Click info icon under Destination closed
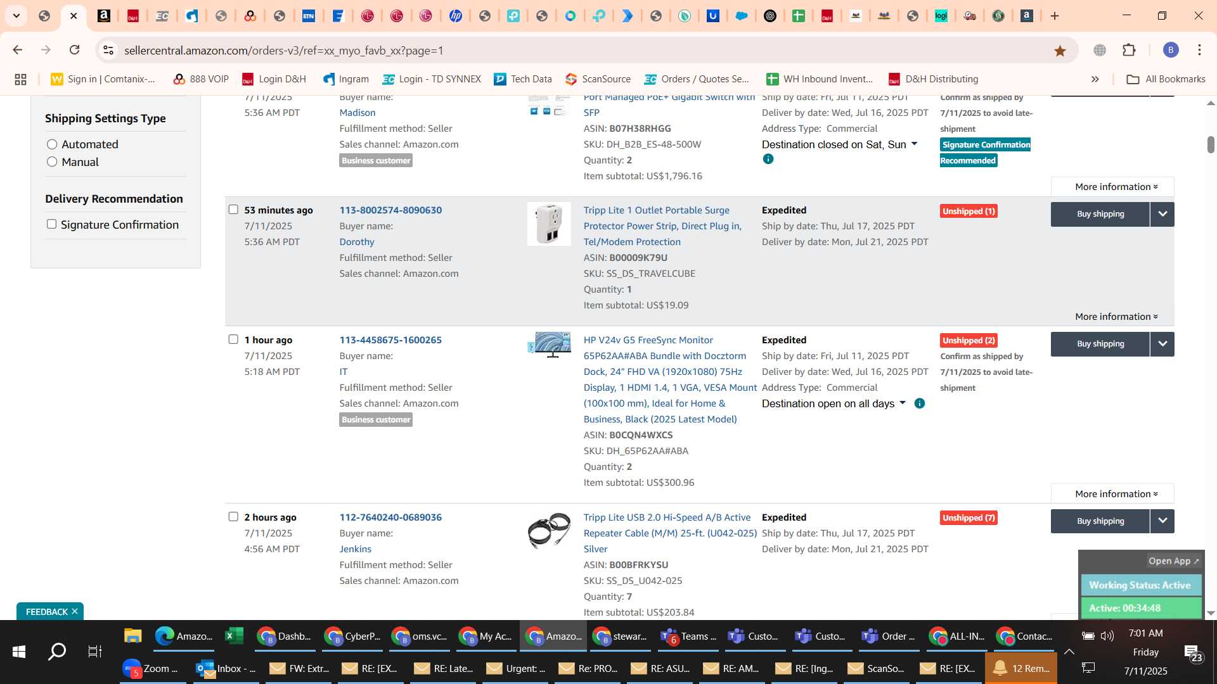1217x684 pixels. (768, 159)
